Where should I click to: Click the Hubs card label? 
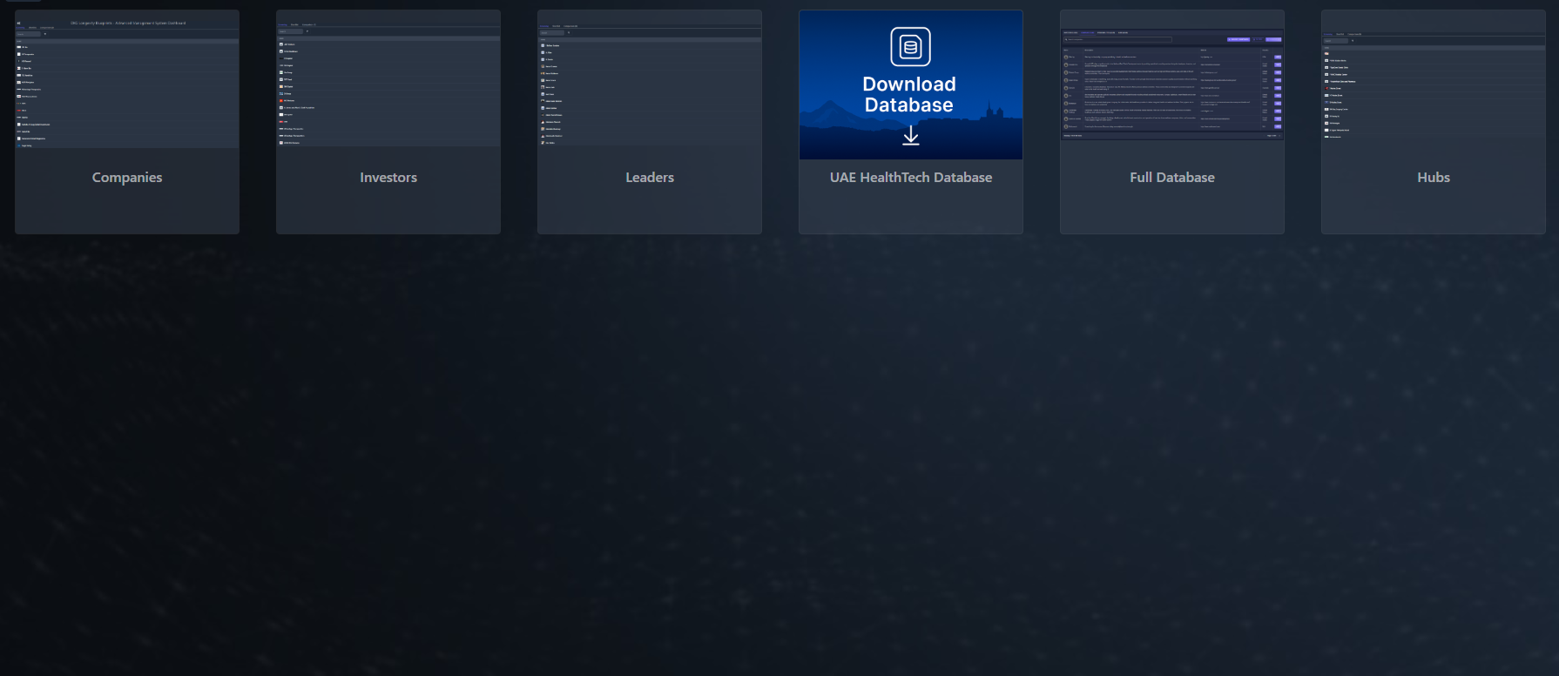pos(1434,178)
